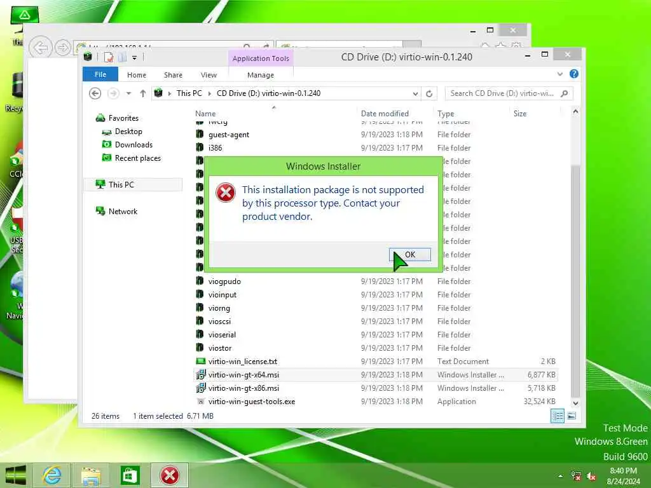Open the Windows Start button
Viewport: 651px width, 488px height.
pos(16,475)
